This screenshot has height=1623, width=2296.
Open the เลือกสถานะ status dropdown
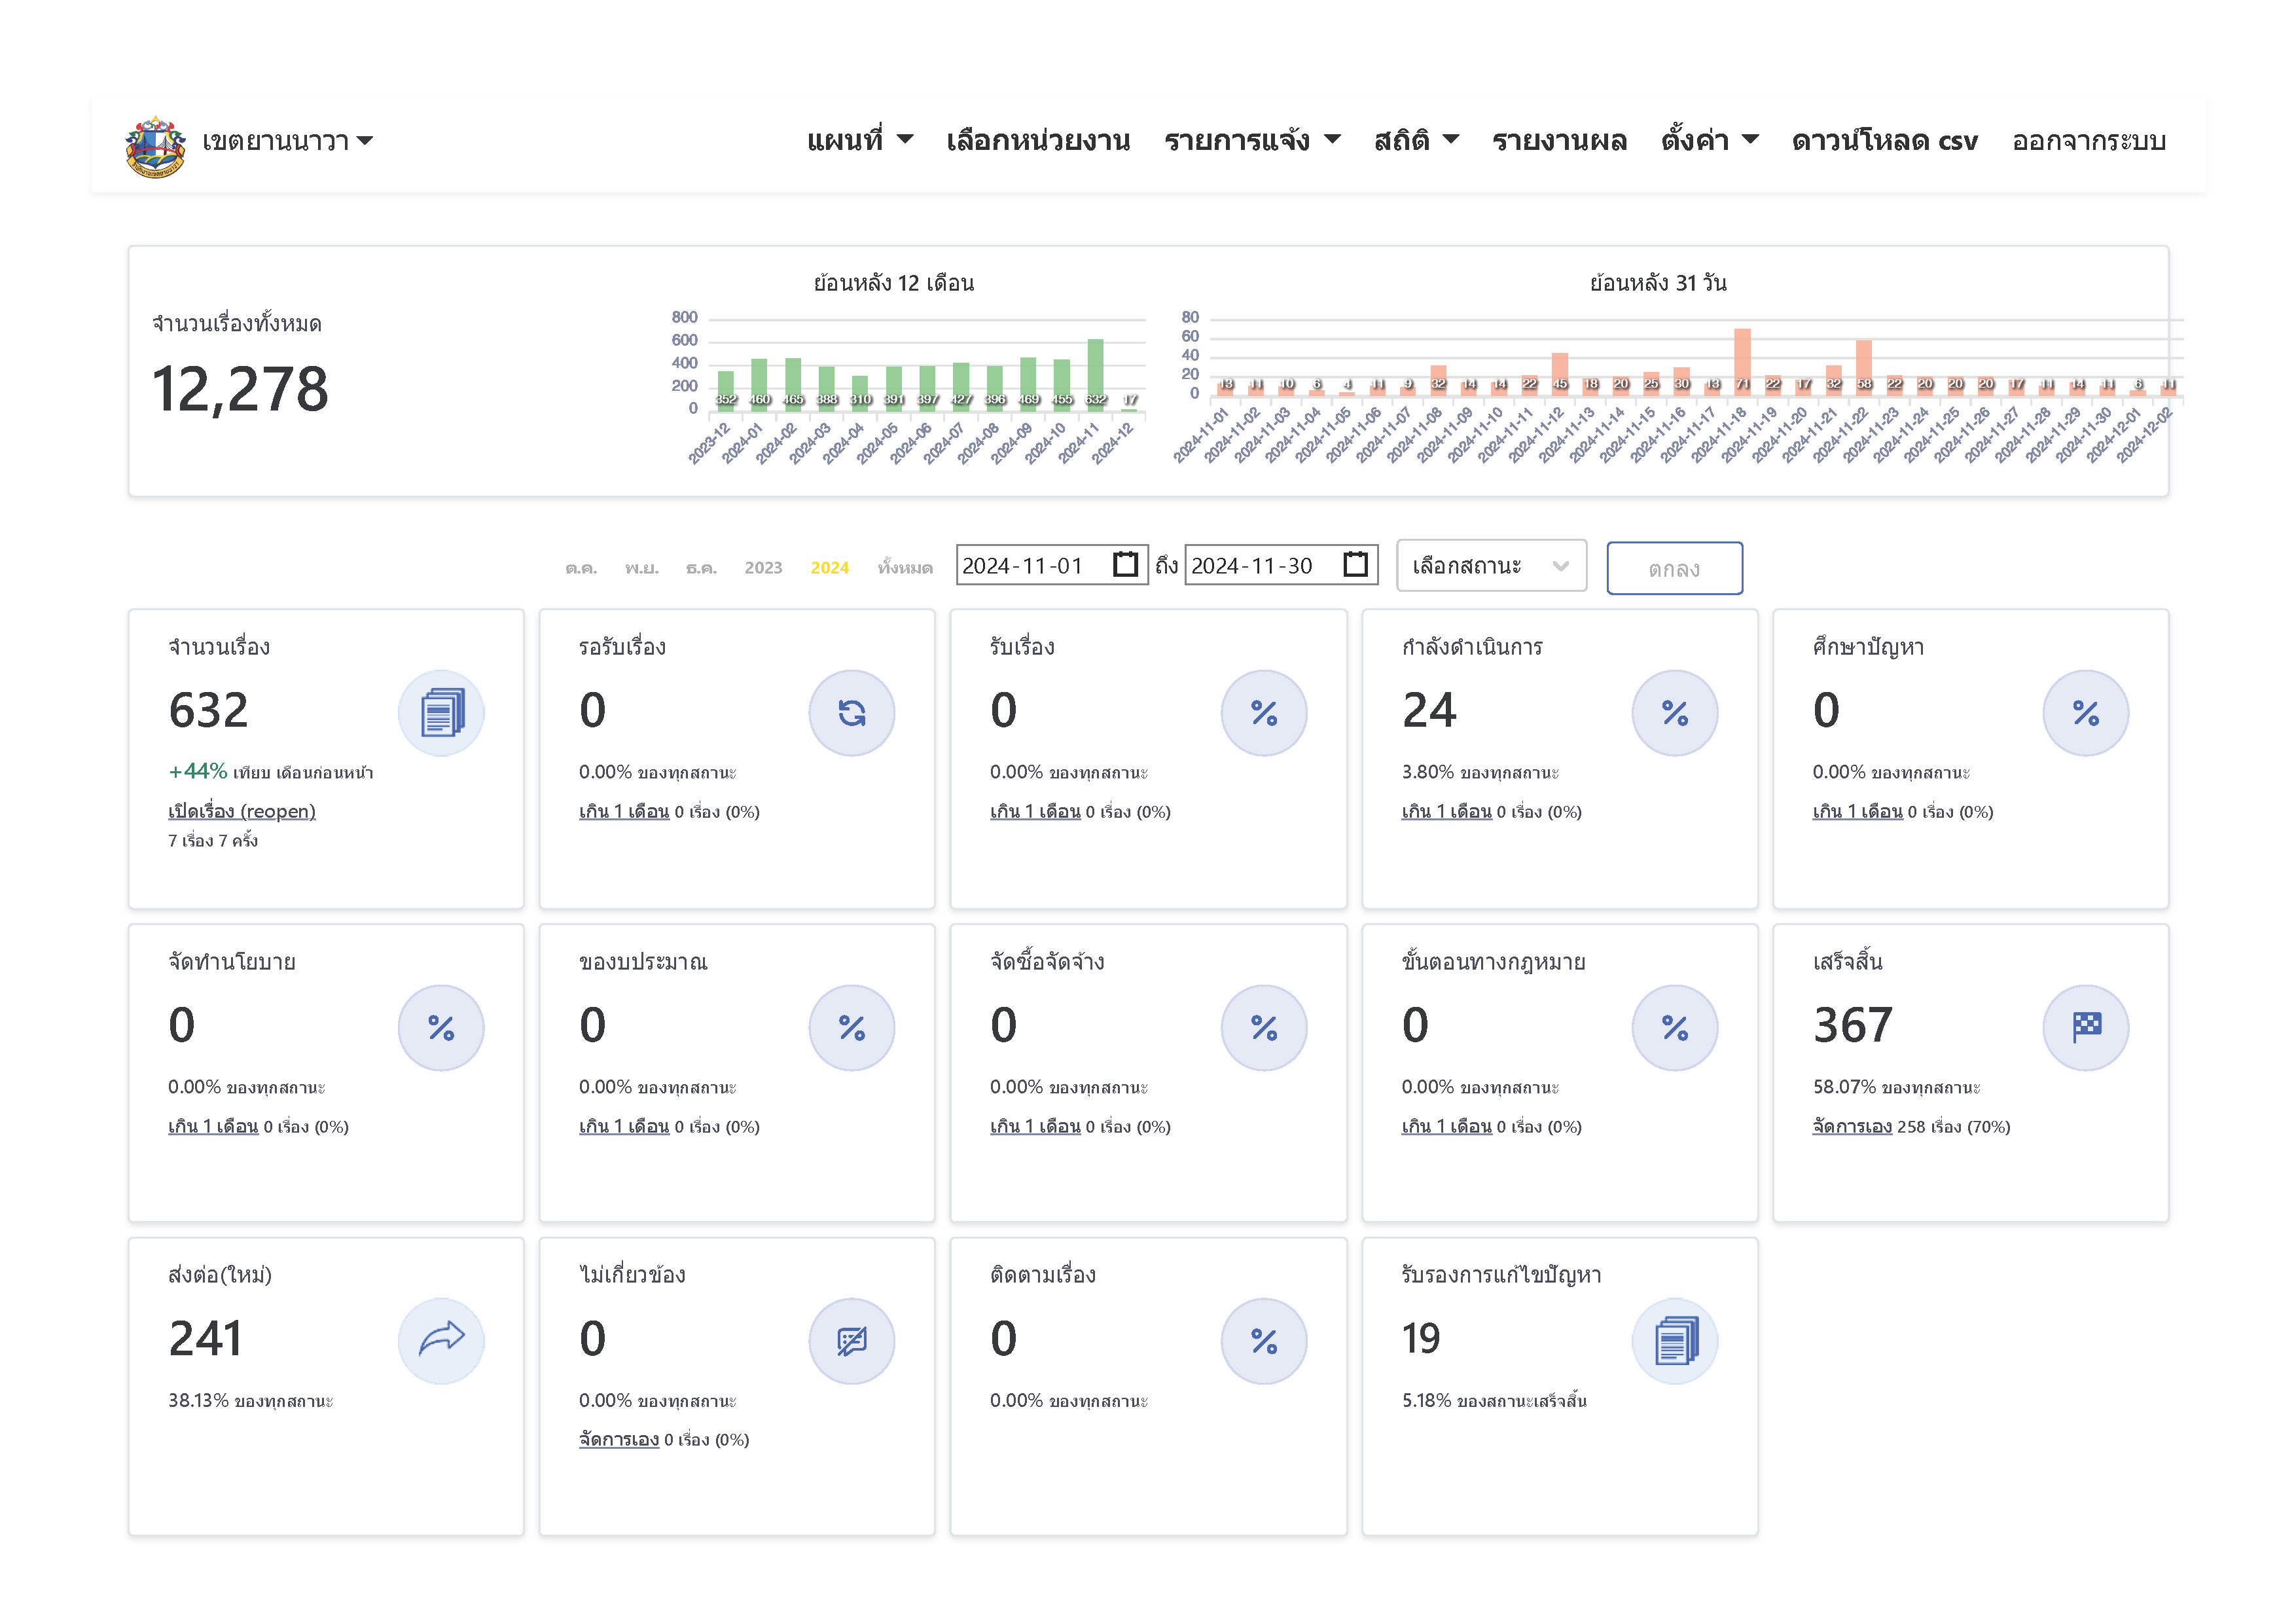click(x=1490, y=566)
